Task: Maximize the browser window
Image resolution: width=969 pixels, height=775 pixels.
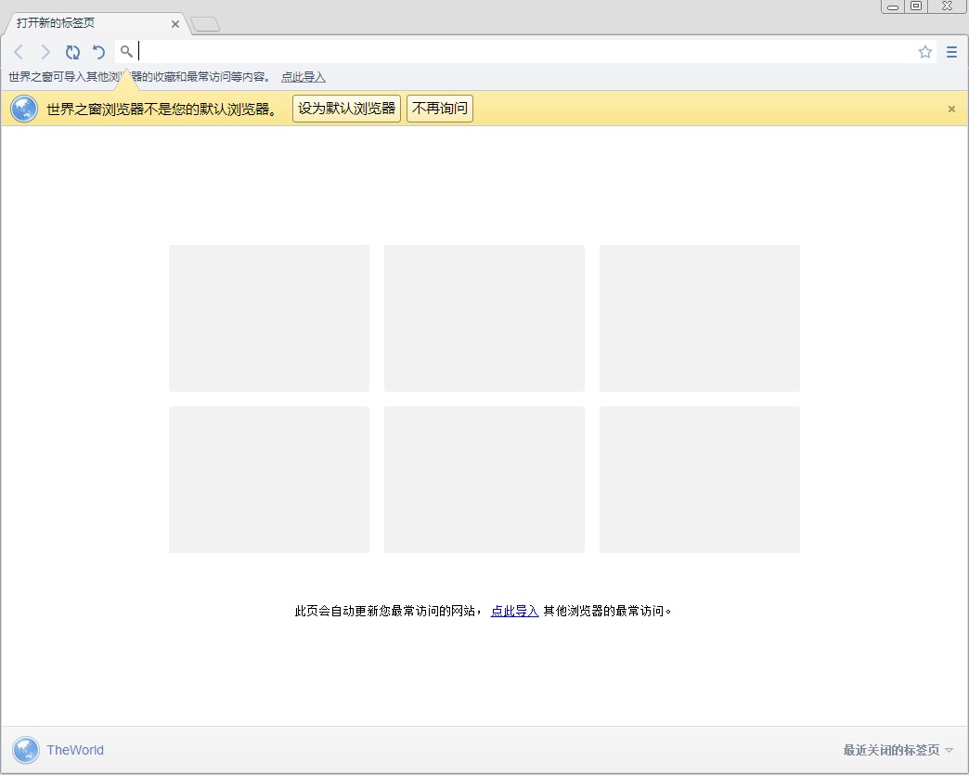Action: 916,6
